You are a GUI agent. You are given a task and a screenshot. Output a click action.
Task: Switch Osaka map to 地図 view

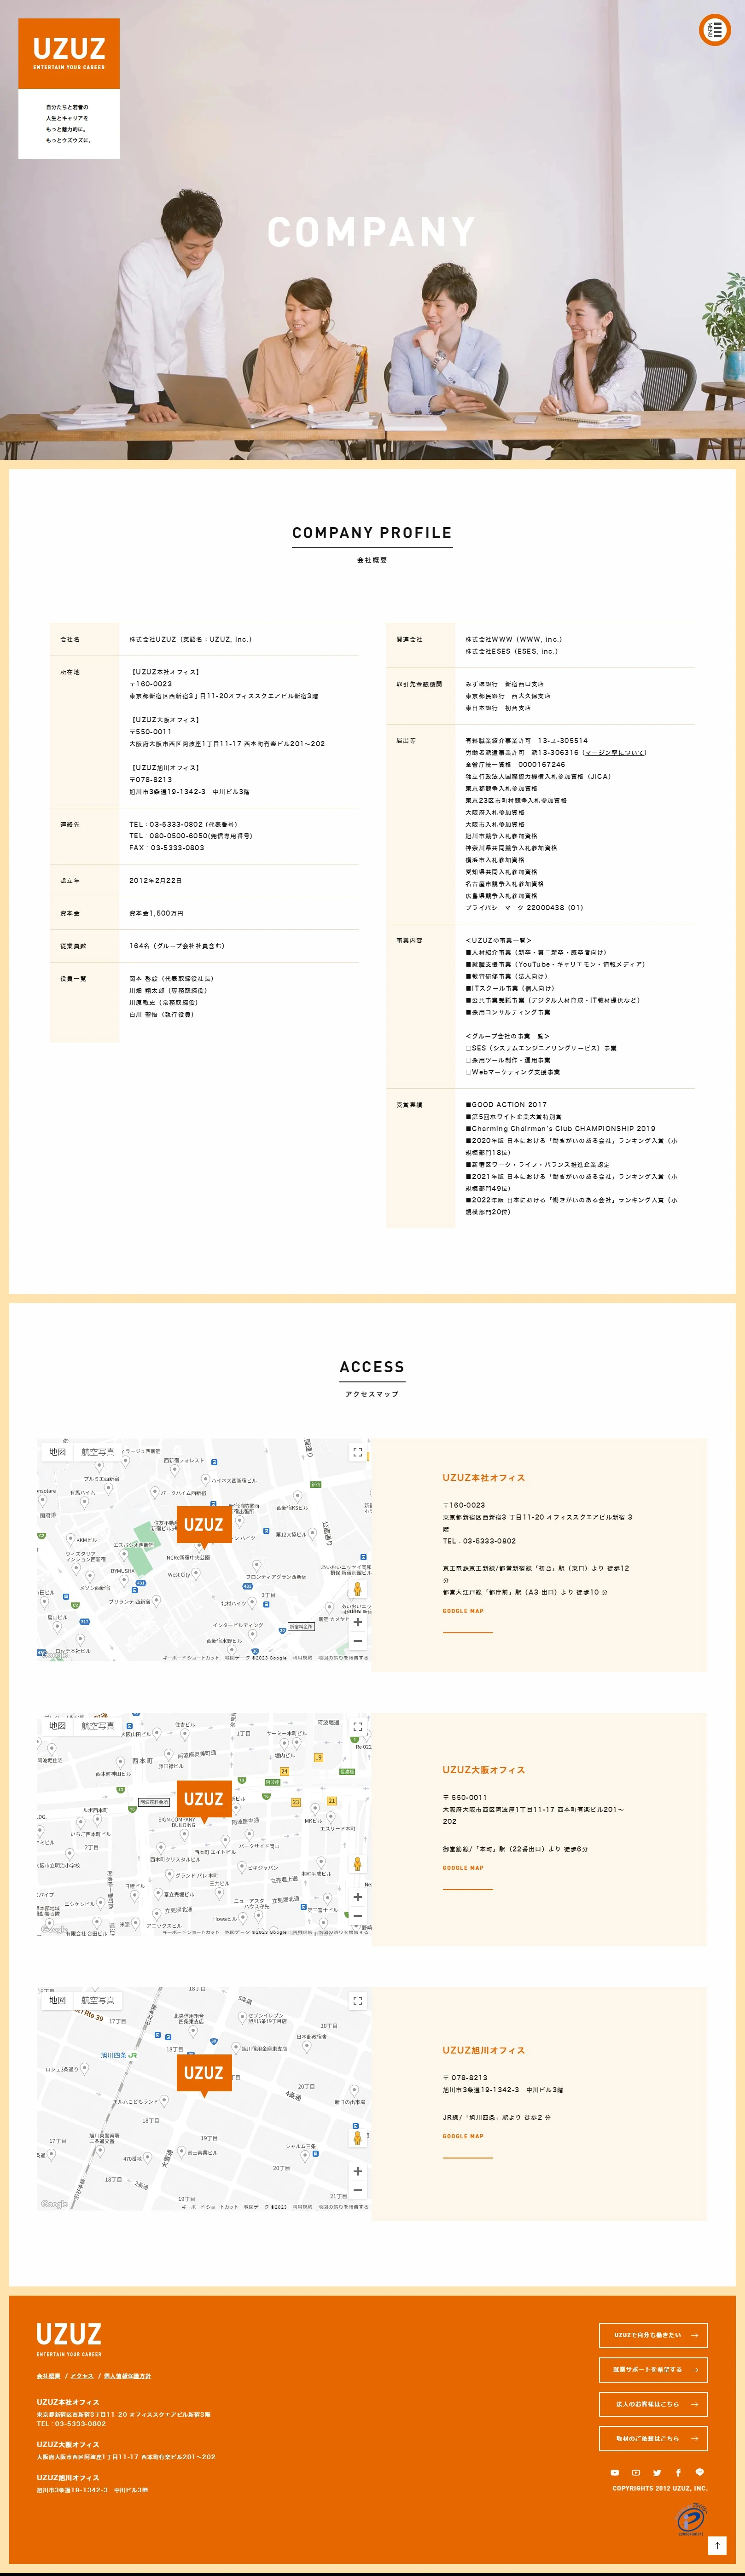tap(57, 1726)
